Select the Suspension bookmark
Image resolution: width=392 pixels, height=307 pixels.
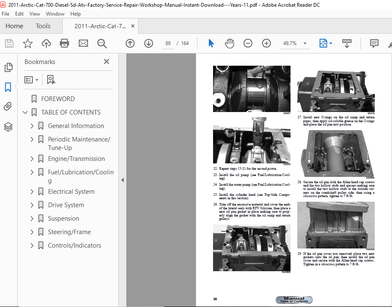coord(64,219)
